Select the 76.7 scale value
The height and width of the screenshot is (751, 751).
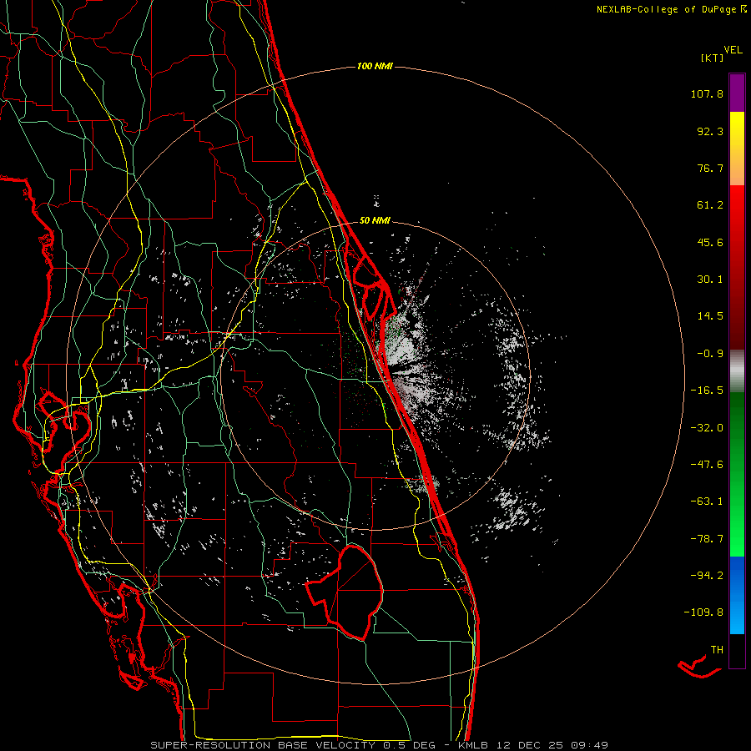710,168
